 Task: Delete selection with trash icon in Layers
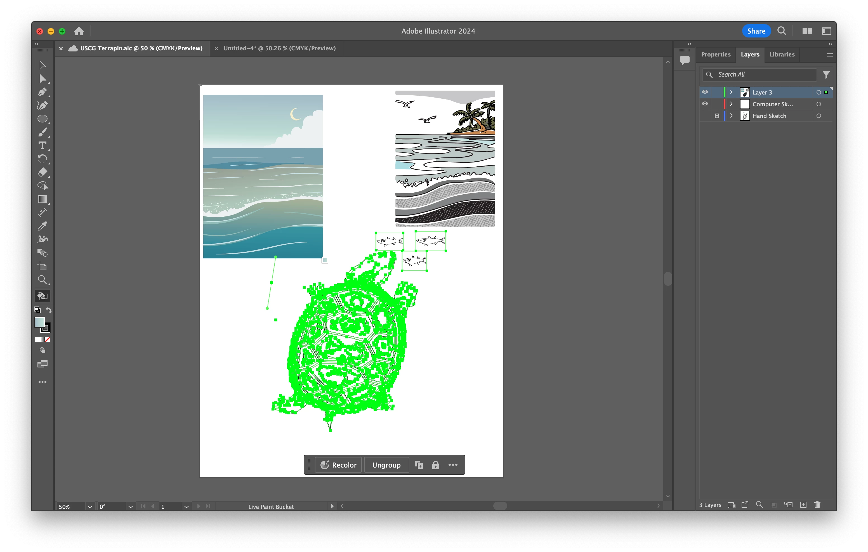coord(817,505)
